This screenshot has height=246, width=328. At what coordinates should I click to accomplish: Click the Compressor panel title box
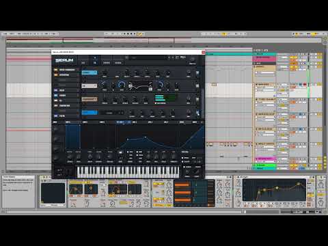(90, 99)
